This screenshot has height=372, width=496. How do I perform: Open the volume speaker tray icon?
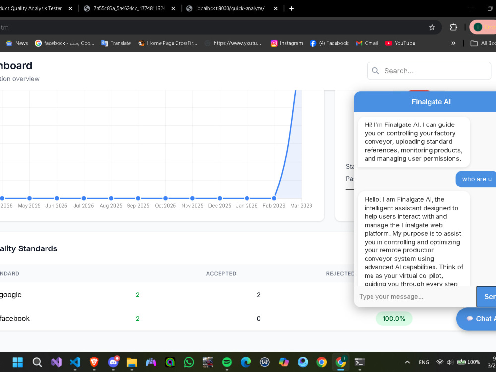click(449, 362)
